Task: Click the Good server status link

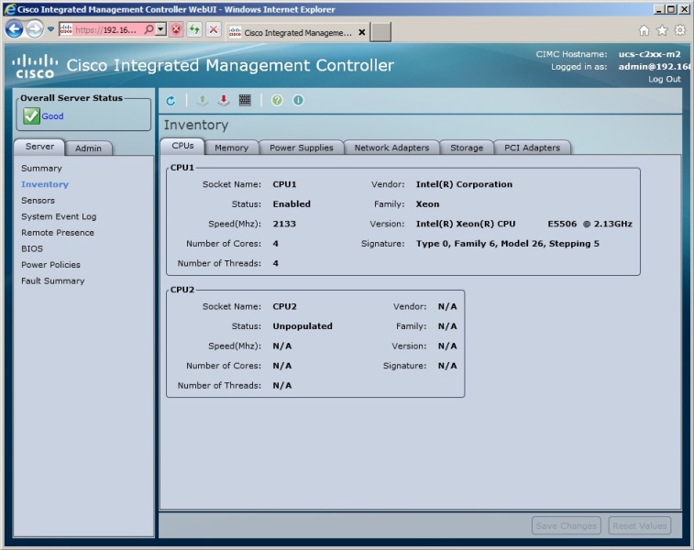Action: (x=52, y=116)
